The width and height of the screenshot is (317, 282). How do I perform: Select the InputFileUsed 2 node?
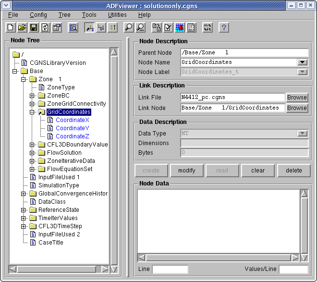coord(59,234)
